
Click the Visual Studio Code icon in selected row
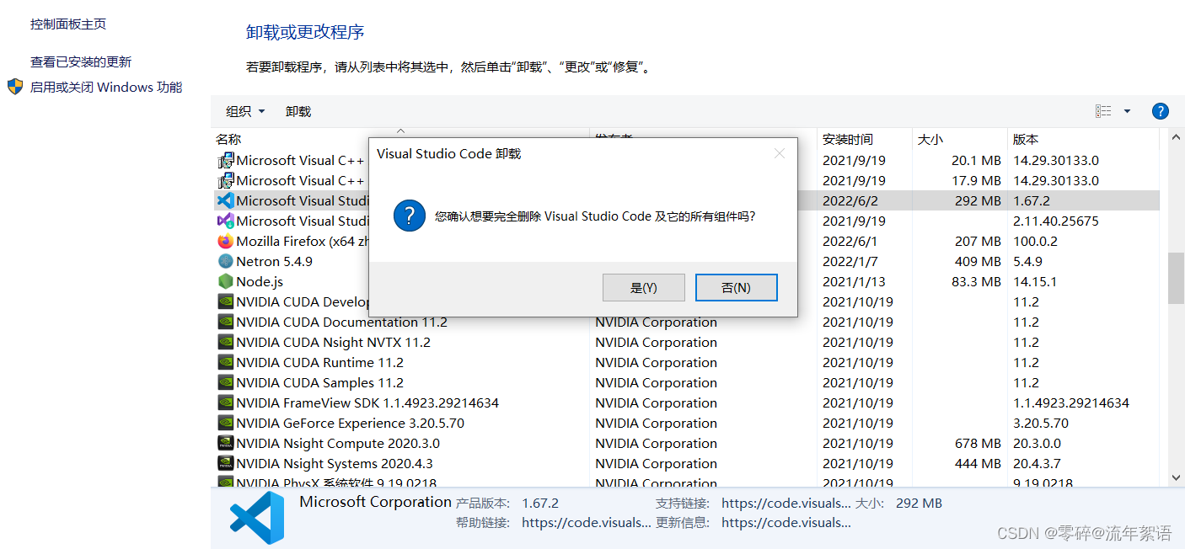[225, 200]
